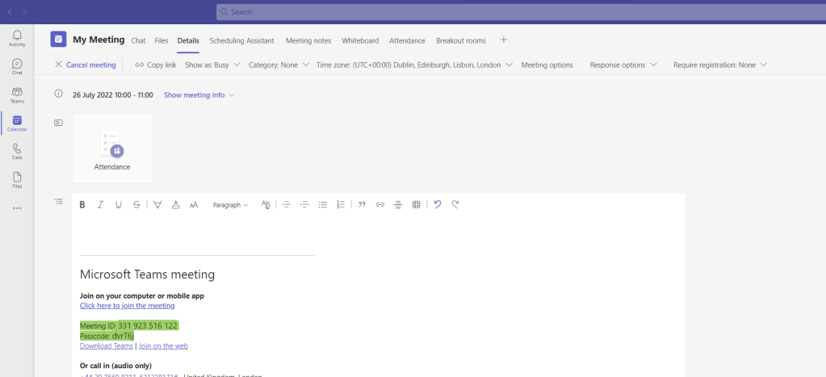The width and height of the screenshot is (826, 377).
Task: Toggle underline text formatting
Action: [119, 205]
